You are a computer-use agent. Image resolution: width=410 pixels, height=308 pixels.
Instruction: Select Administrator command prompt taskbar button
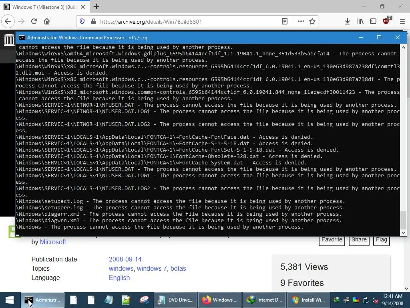pyautogui.click(x=42, y=300)
